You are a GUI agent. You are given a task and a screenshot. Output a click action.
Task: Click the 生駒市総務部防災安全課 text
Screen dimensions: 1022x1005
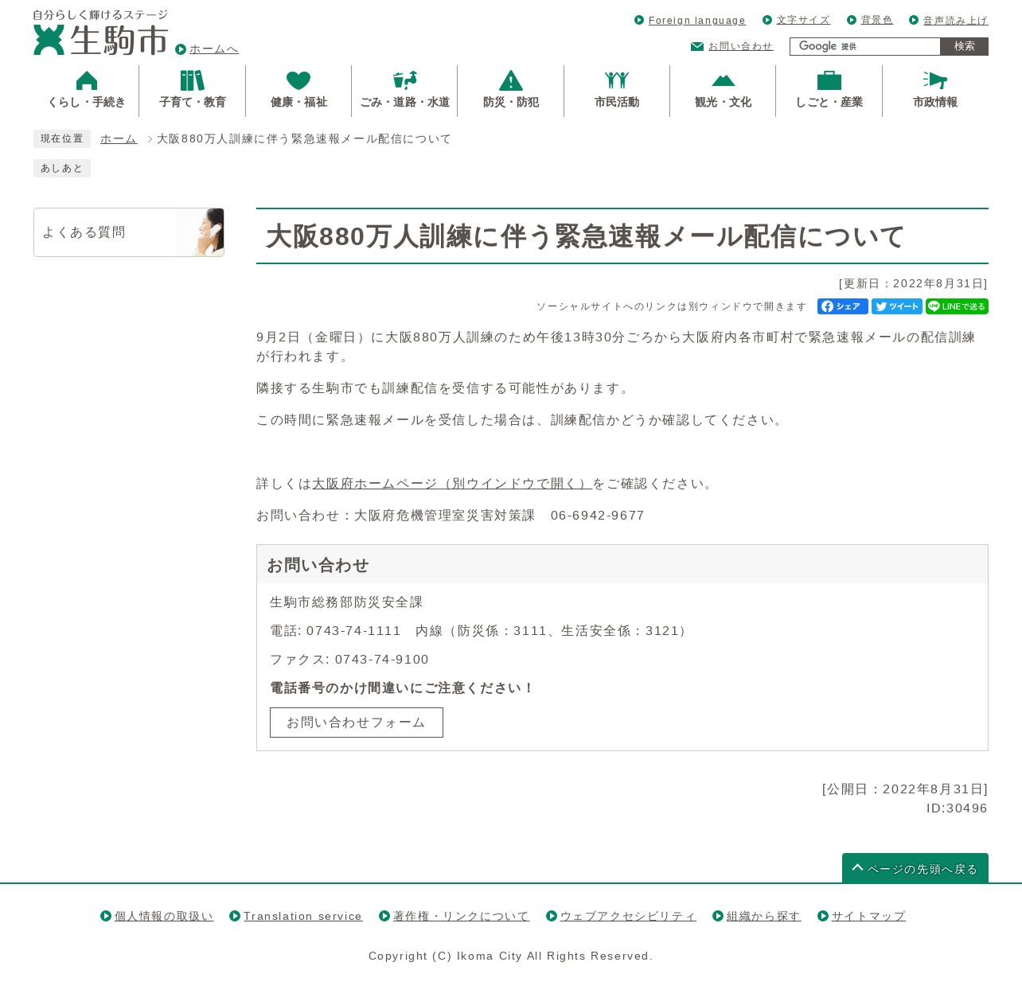346,602
